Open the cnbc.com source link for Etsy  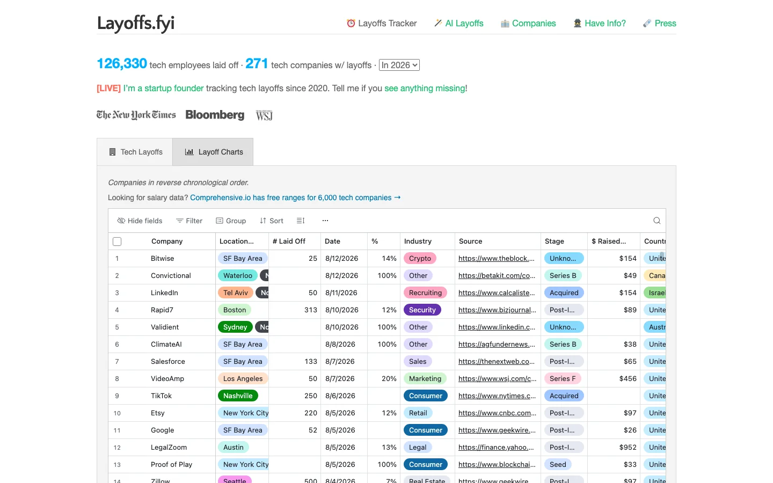tap(497, 413)
